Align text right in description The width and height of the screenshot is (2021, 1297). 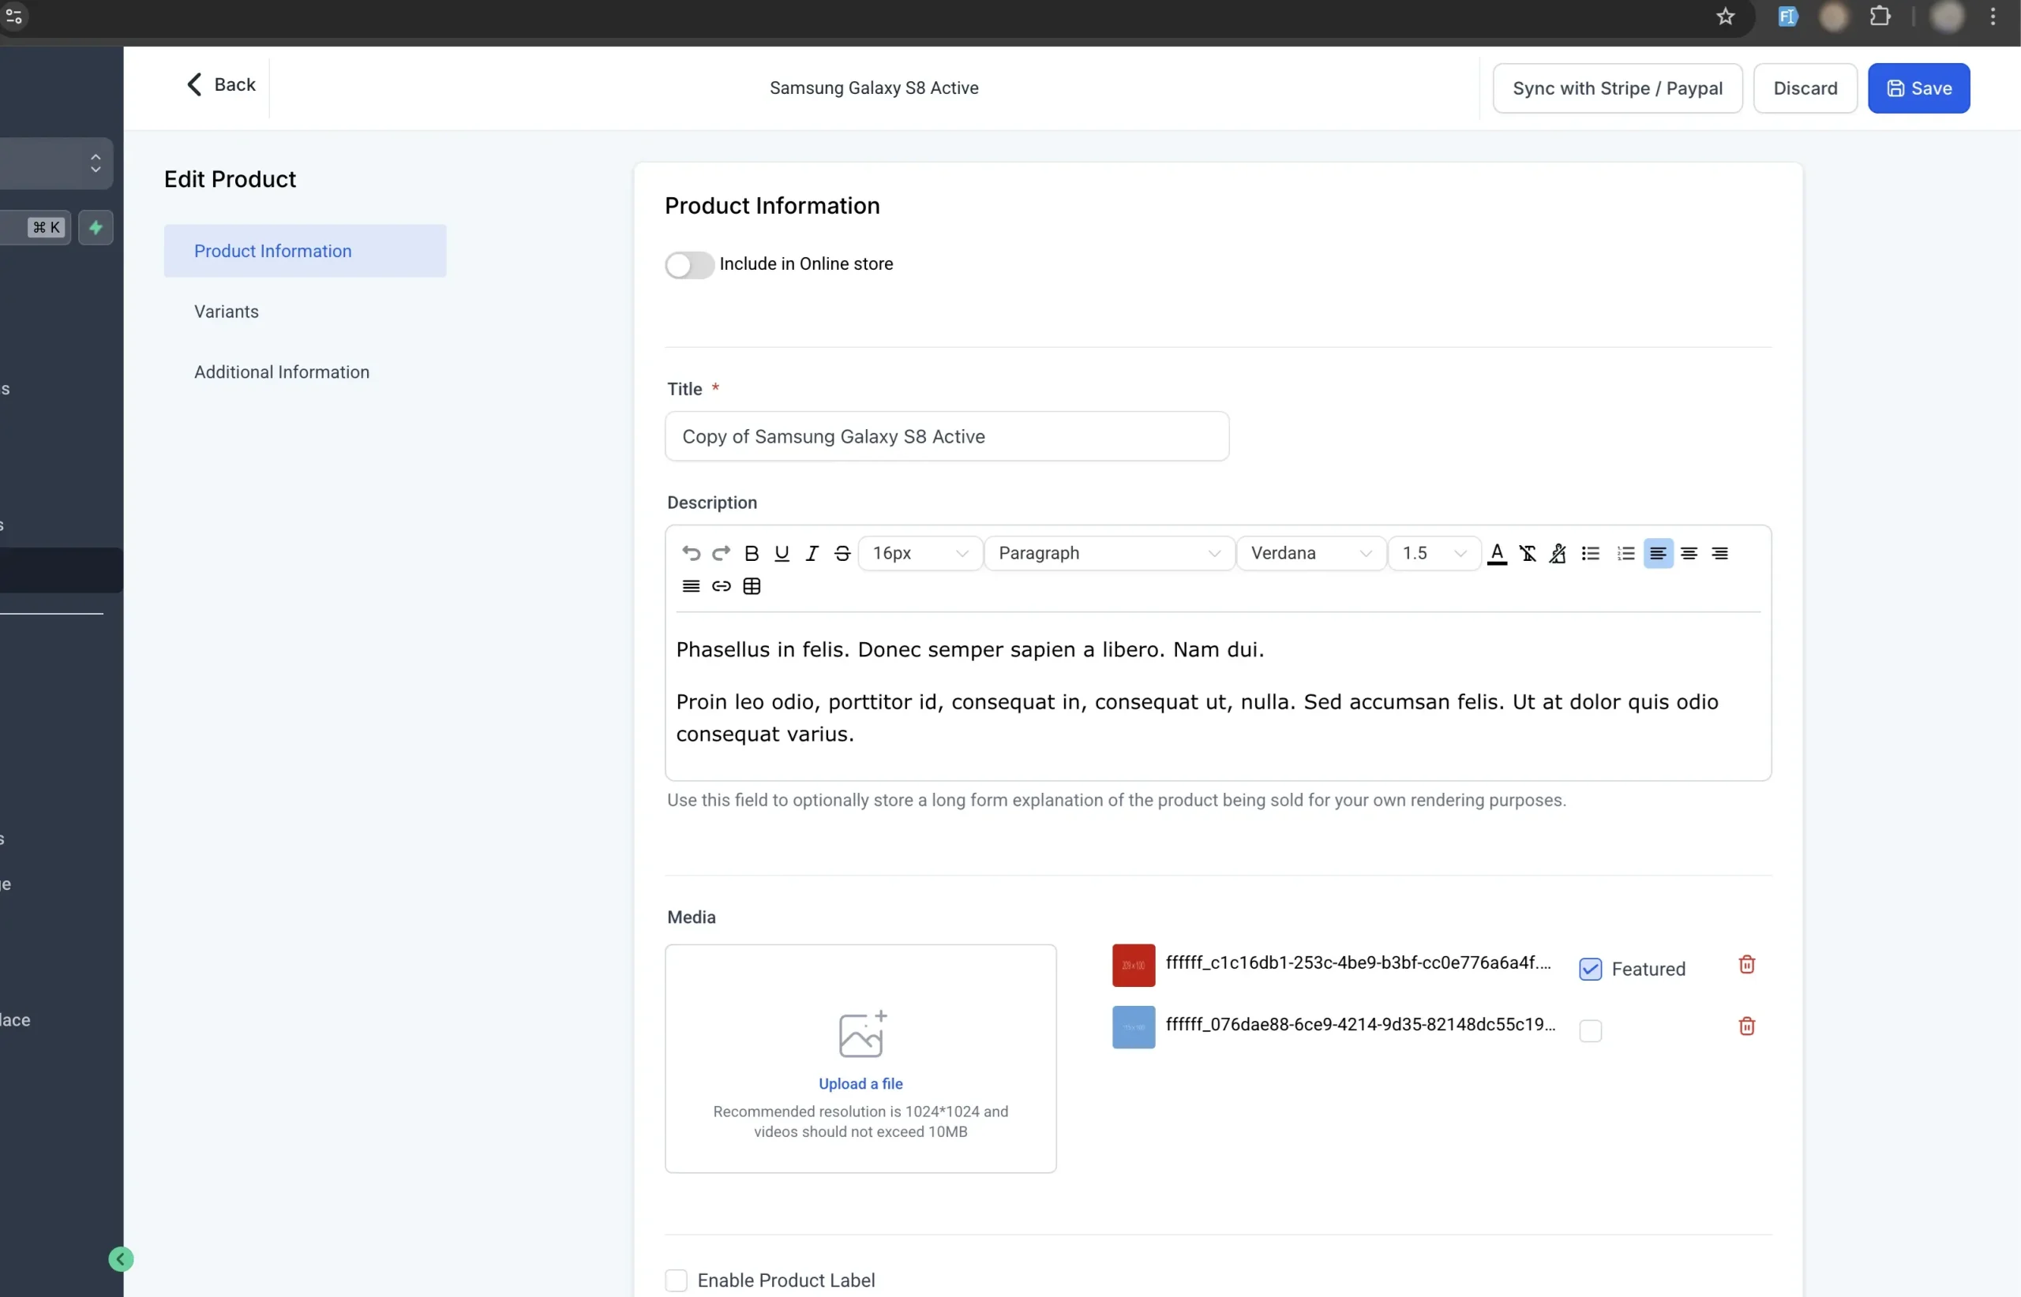tap(1719, 553)
